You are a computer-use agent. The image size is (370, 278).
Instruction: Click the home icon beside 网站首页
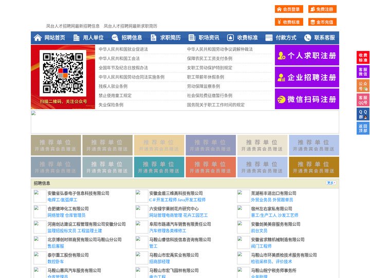38,38
